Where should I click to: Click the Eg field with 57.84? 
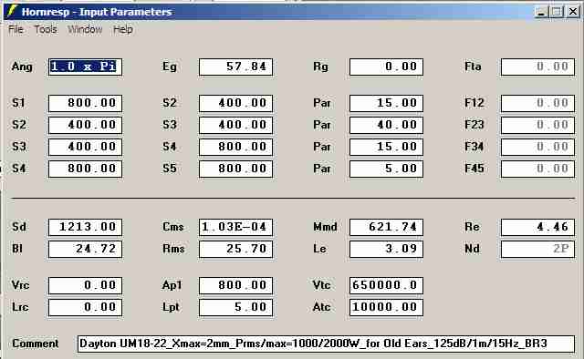coord(235,67)
